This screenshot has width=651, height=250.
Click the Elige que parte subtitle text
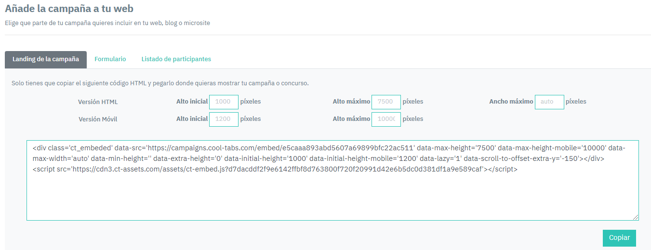(107, 23)
